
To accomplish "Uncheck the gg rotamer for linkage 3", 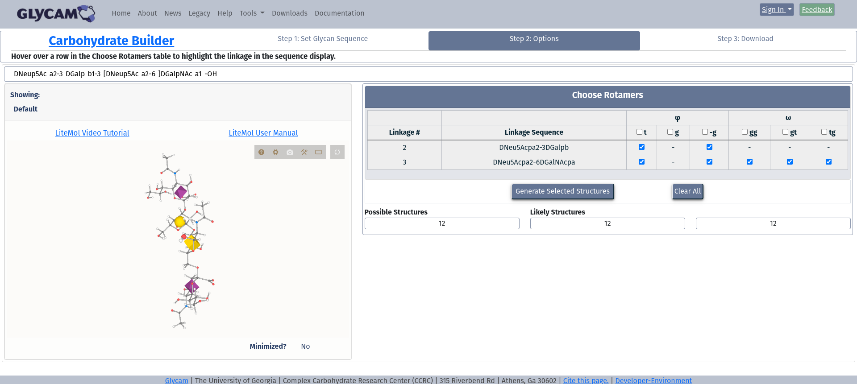I will 749,162.
